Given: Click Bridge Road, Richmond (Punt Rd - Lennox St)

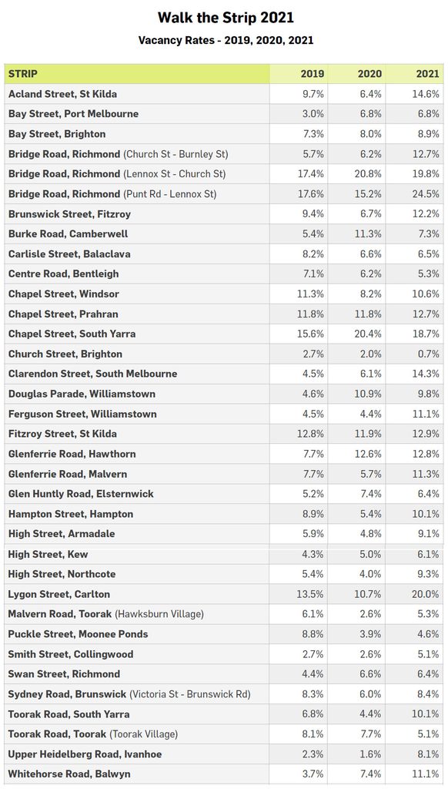Looking at the screenshot, I should (x=112, y=193).
